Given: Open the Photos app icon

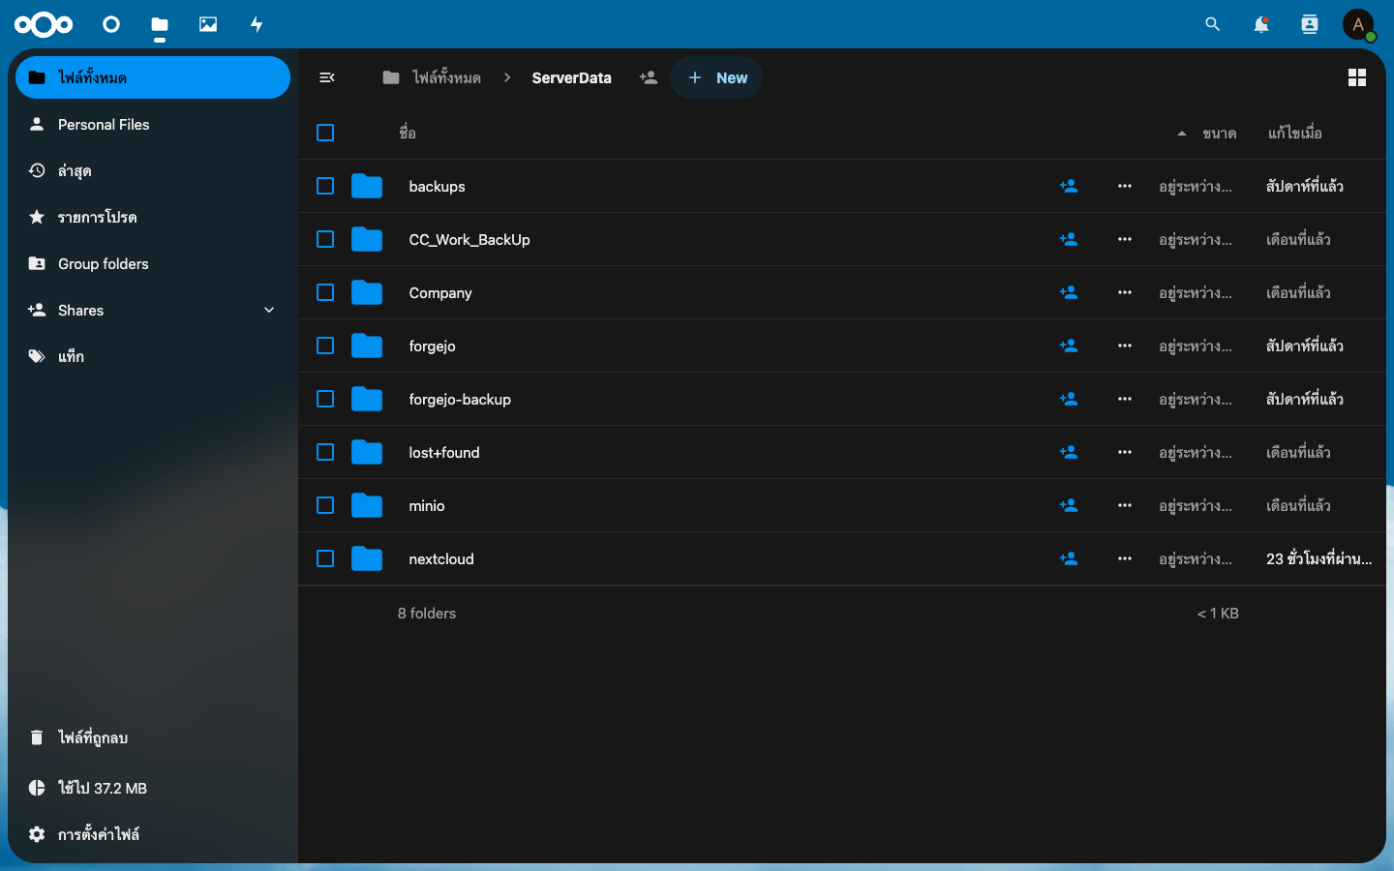Looking at the screenshot, I should pyautogui.click(x=208, y=24).
